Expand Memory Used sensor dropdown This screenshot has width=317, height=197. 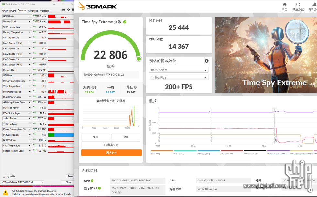click(30, 70)
